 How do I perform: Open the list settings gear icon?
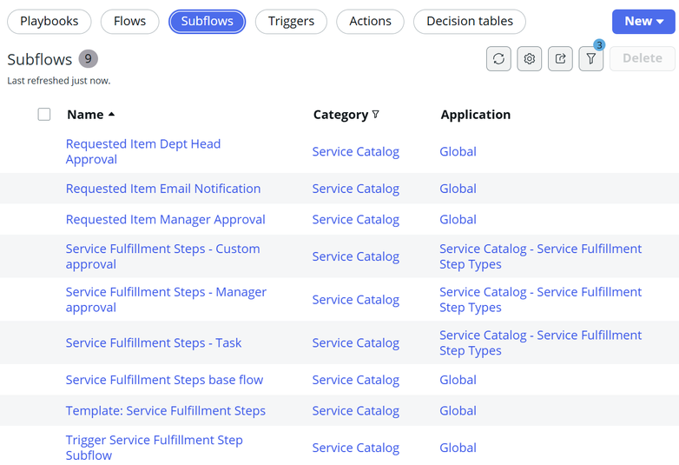(530, 59)
